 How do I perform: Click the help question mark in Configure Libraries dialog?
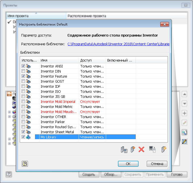tap(25, 164)
